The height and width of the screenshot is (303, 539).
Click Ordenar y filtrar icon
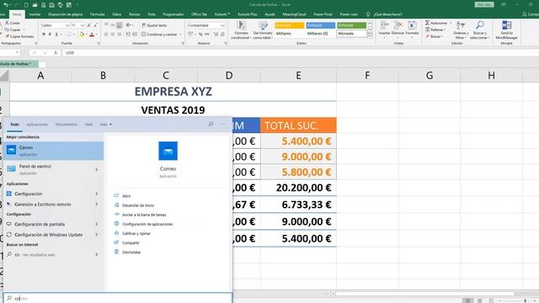coord(461,25)
